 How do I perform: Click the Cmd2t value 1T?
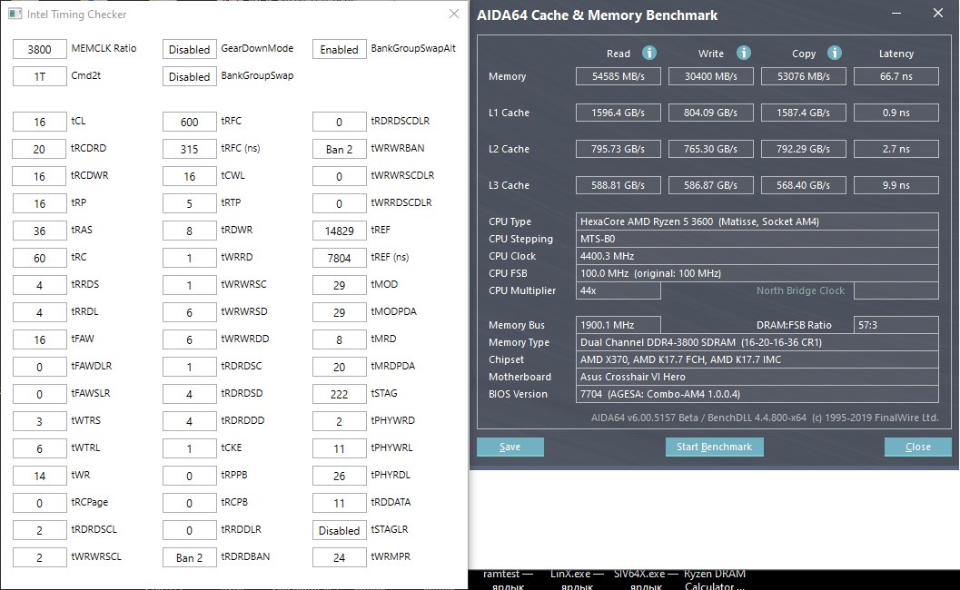coord(39,76)
